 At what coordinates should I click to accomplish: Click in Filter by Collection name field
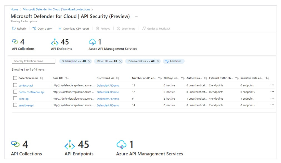point(34,61)
